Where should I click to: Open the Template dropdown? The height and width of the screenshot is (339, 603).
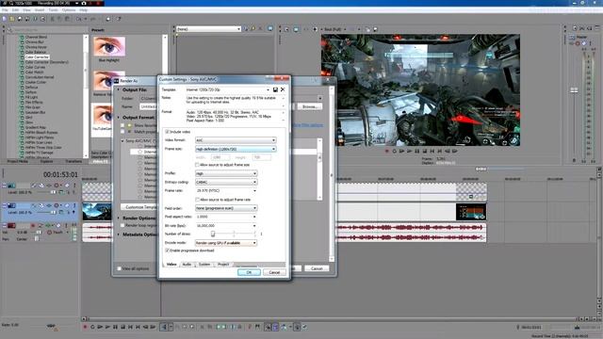tap(268, 89)
